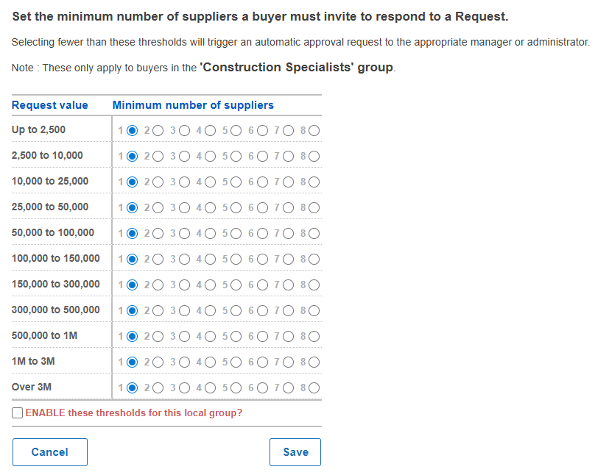Click the Request value column header
Viewport: 595px width, 475px height.
coord(50,105)
